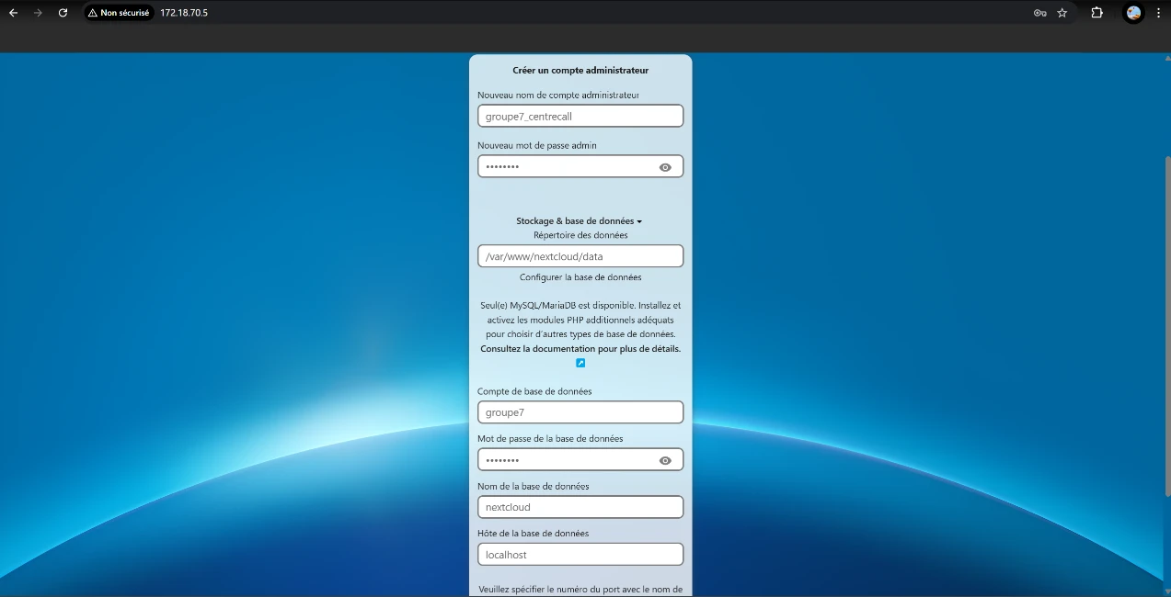
Task: Click the browser forward arrow
Action: click(38, 13)
